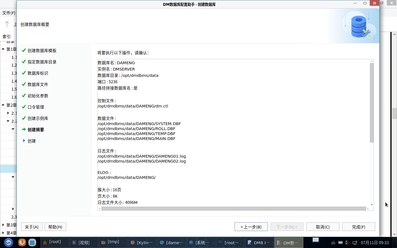
Task: Open the Kylin start menu icon
Action: [9, 242]
